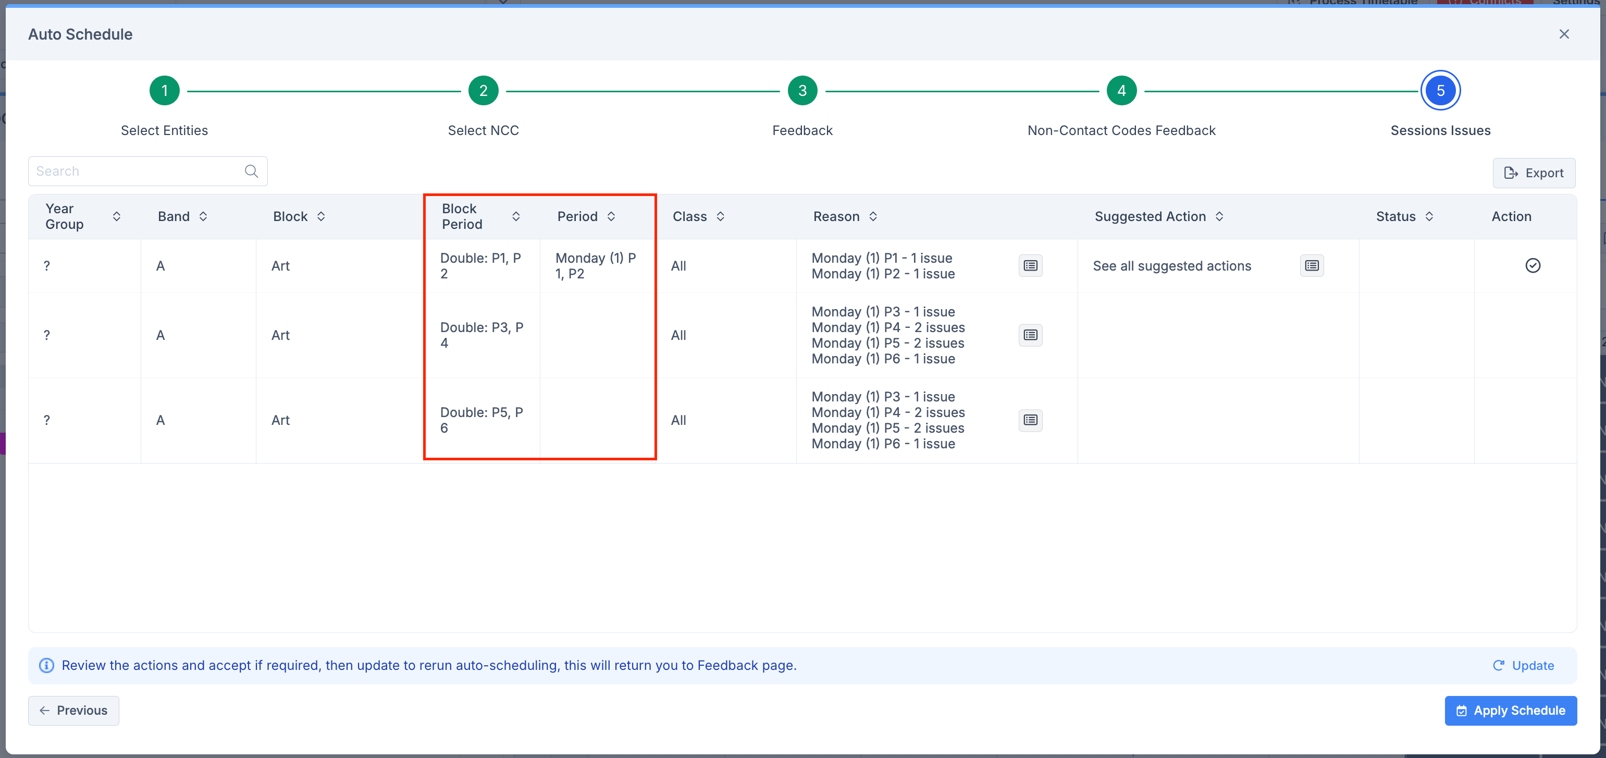Screen dimensions: 1606x758
Task: Sort by Band column
Action: [x=203, y=216]
